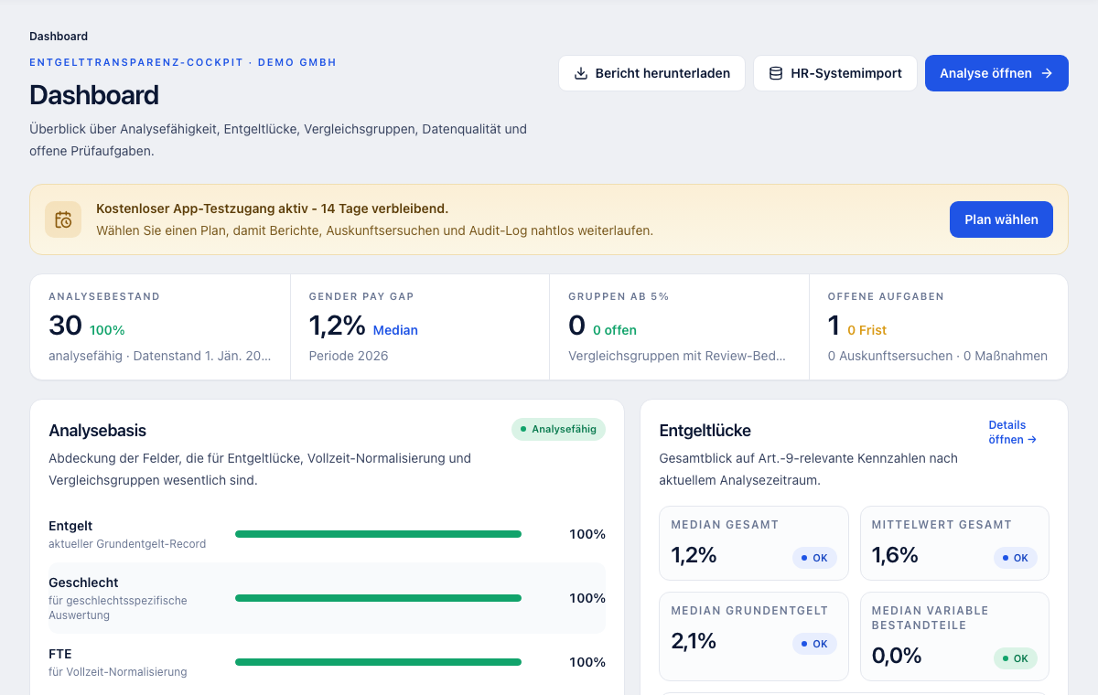Viewport: 1098px width, 695px height.
Task: Click the Mittelwert Gesamt 1,6% tile
Action: point(954,543)
